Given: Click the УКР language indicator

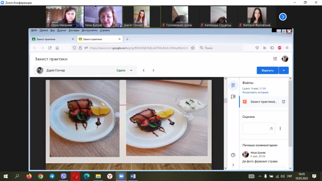Looking at the screenshot, I should coord(289,176).
